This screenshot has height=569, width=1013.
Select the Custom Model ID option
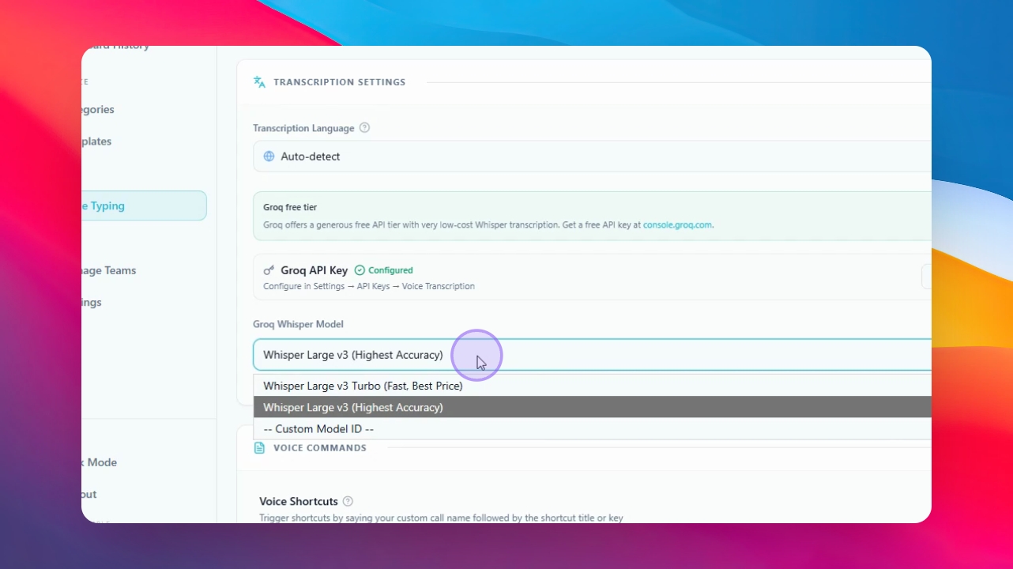tap(592, 428)
